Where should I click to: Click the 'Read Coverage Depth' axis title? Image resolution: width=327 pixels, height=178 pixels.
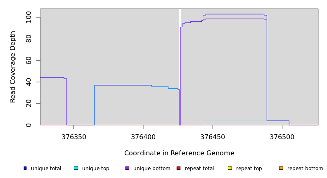(x=13, y=67)
